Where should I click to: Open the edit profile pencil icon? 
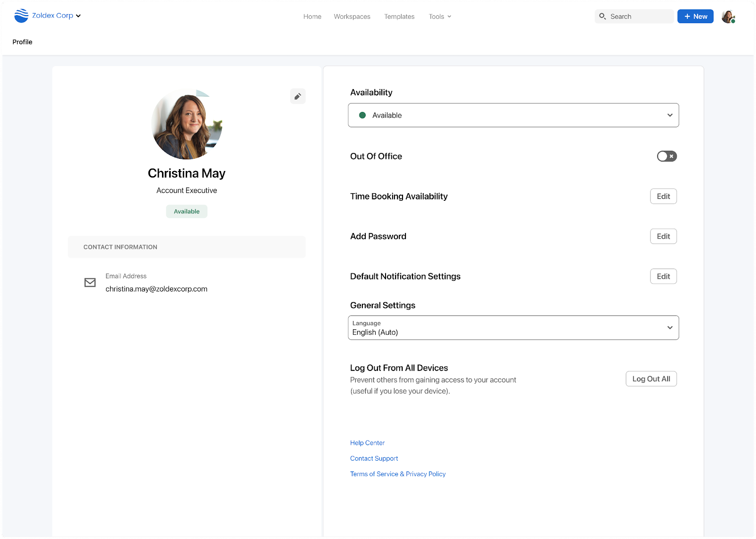[298, 96]
